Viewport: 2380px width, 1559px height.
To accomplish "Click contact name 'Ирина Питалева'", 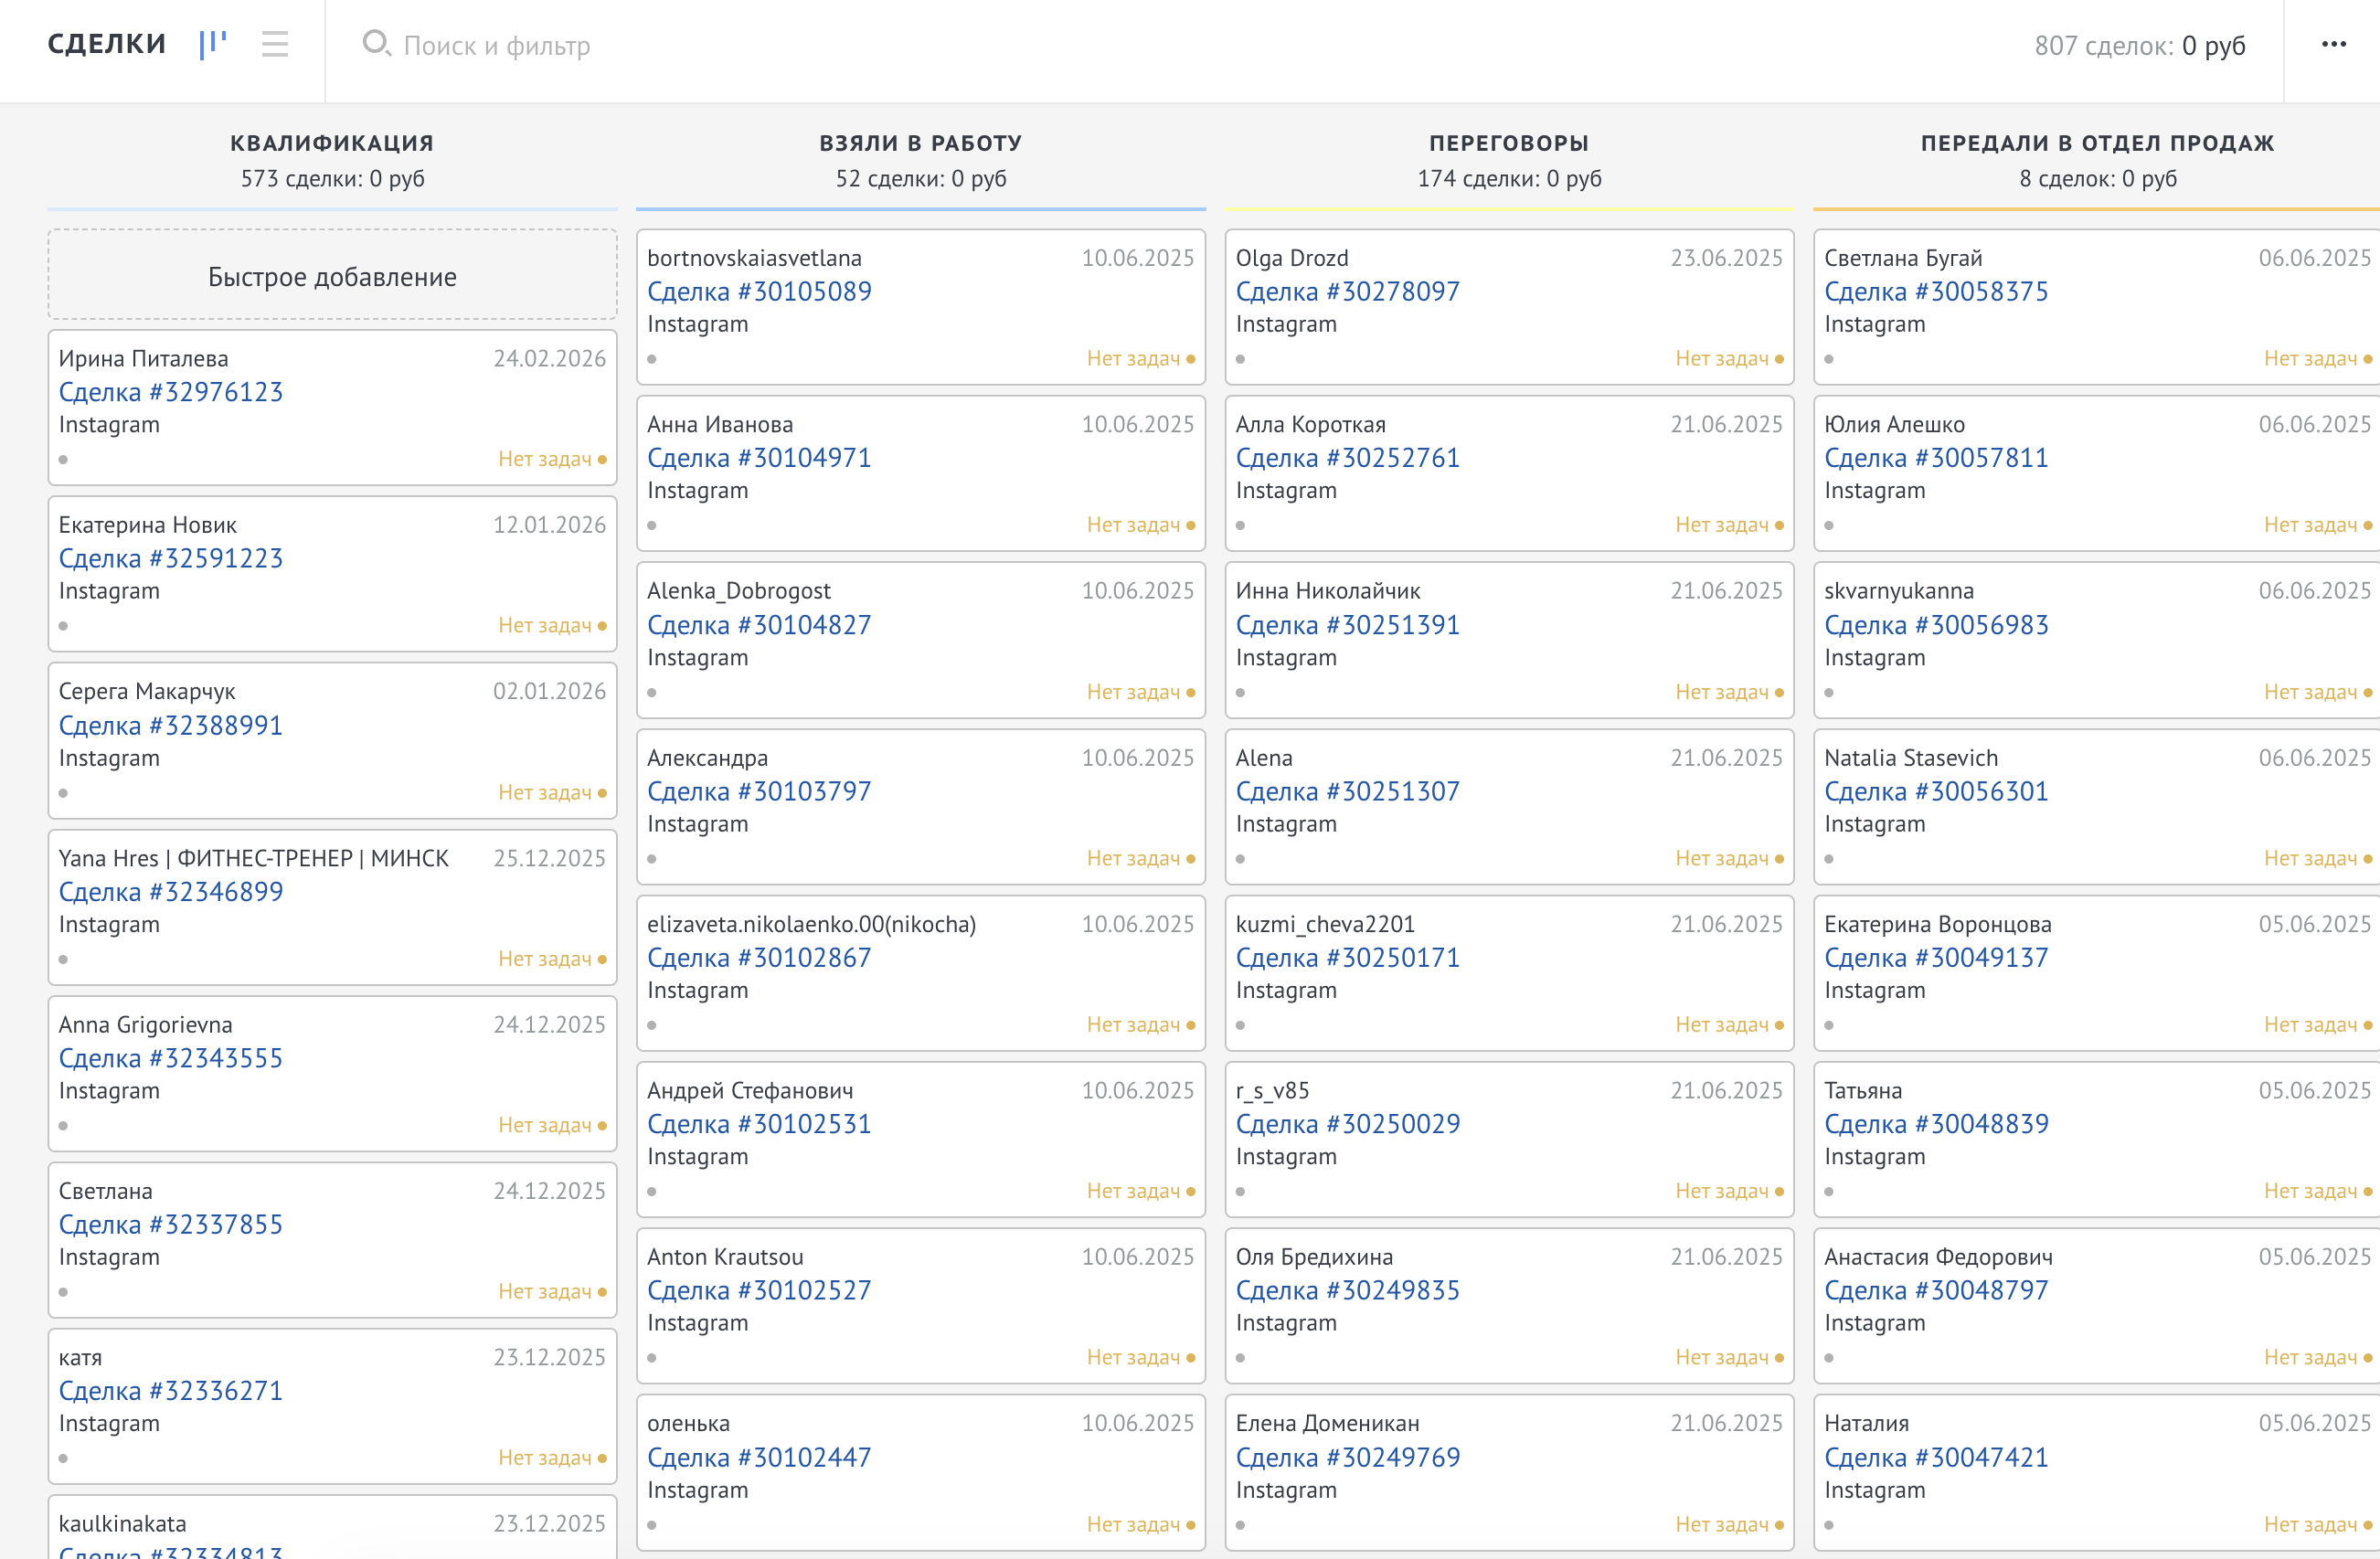I will (x=143, y=358).
